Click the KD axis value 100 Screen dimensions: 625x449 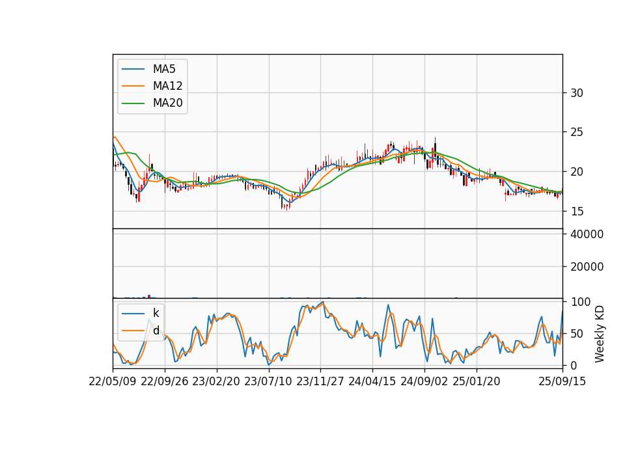point(580,301)
